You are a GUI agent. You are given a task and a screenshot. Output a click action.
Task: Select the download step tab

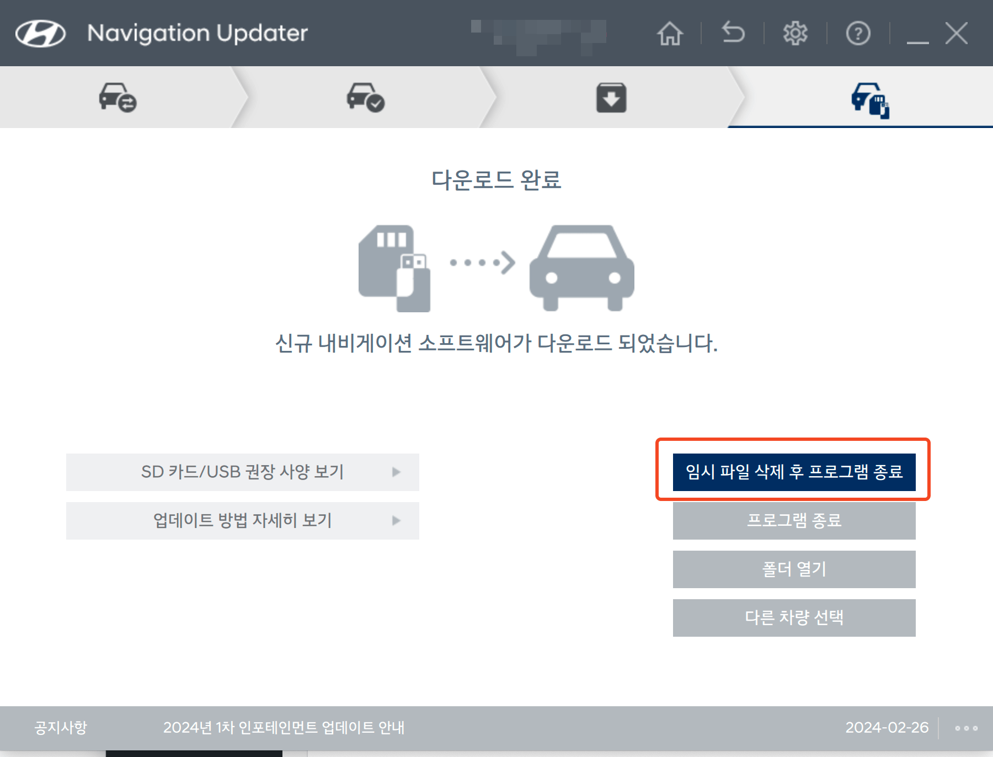611,97
